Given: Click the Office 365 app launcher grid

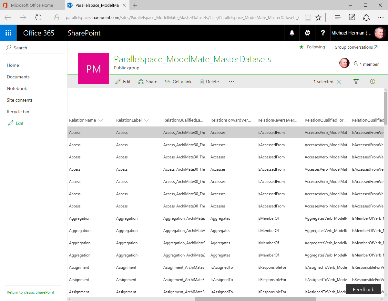Looking at the screenshot, I should point(8,33).
